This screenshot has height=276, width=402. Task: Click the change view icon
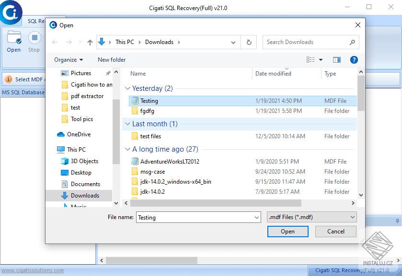click(310, 60)
